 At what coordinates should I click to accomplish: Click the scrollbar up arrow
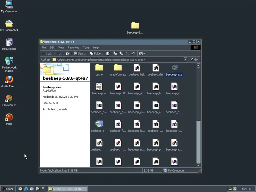(198, 65)
